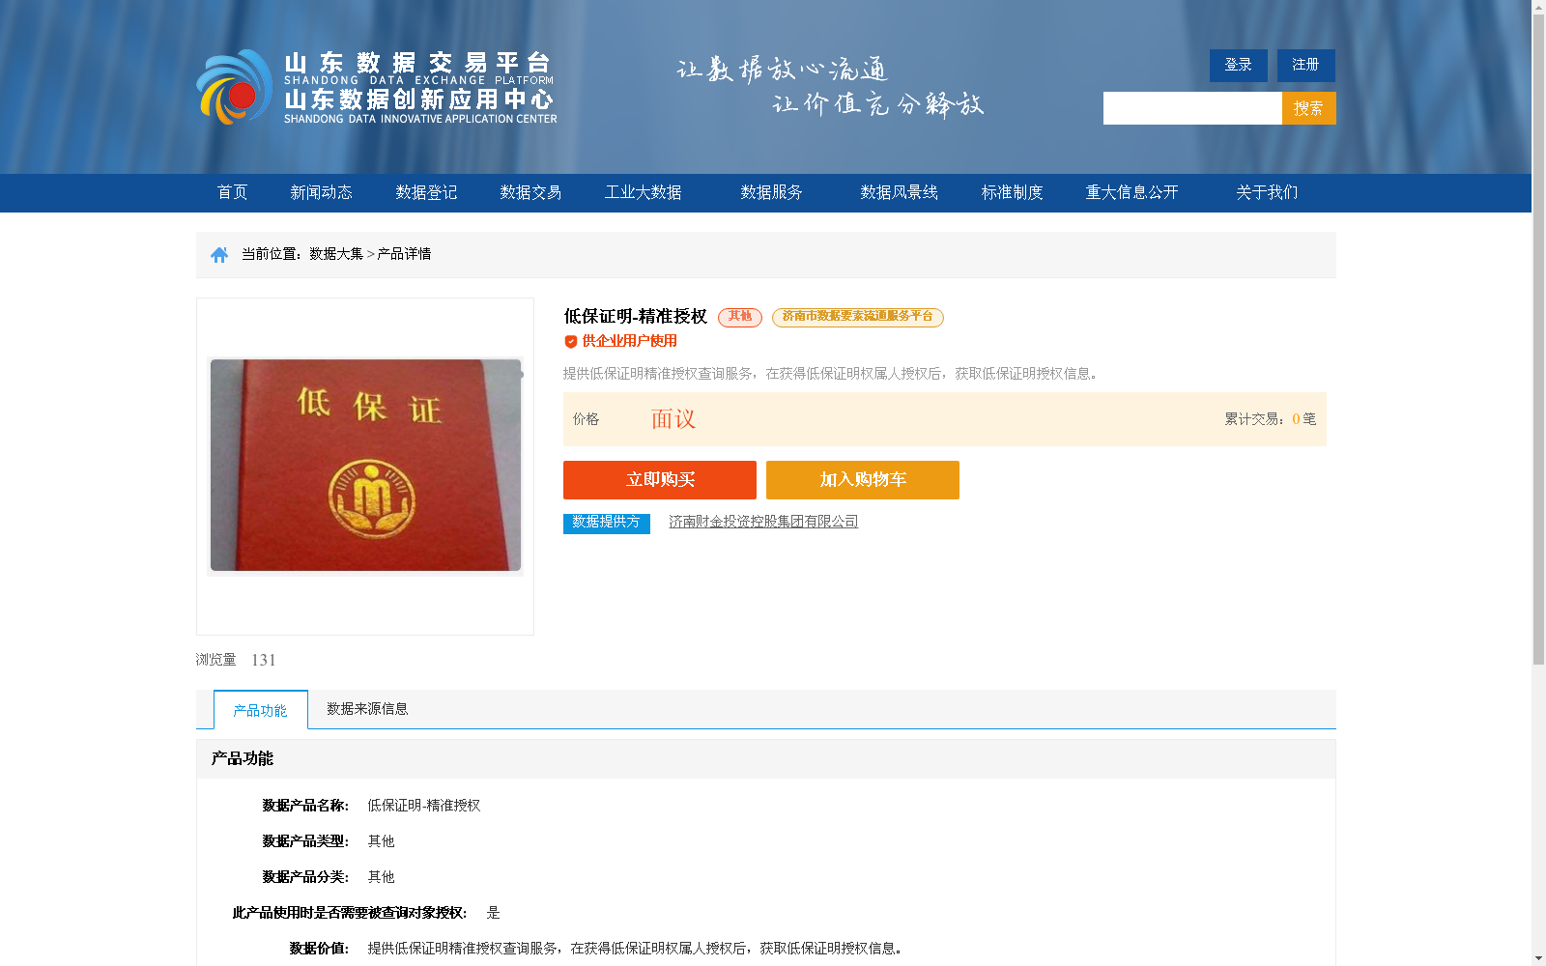Click the scrollbar up arrow
Screen dimensions: 1546x966
pyautogui.click(x=1538, y=7)
